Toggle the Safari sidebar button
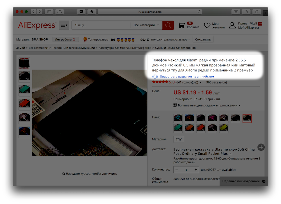The image size is (281, 204). click(x=49, y=12)
